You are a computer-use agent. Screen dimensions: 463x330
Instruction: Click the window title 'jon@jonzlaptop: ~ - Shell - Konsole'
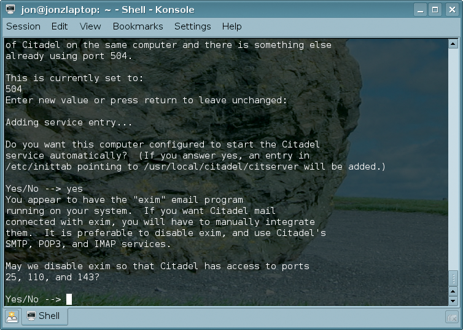pos(108,10)
